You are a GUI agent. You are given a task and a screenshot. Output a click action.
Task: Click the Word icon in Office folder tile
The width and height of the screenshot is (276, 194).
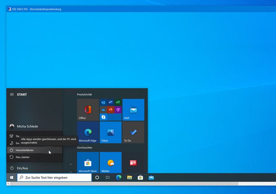click(111, 103)
